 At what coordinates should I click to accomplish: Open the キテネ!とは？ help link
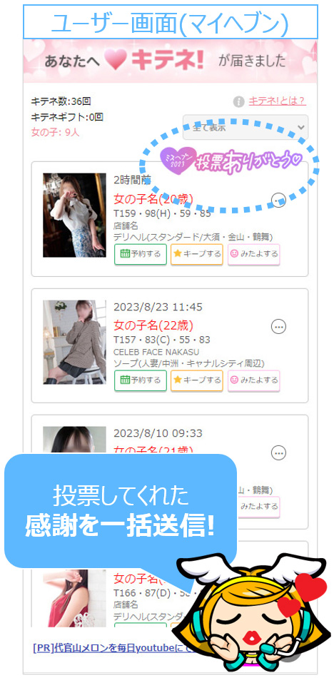point(277,101)
